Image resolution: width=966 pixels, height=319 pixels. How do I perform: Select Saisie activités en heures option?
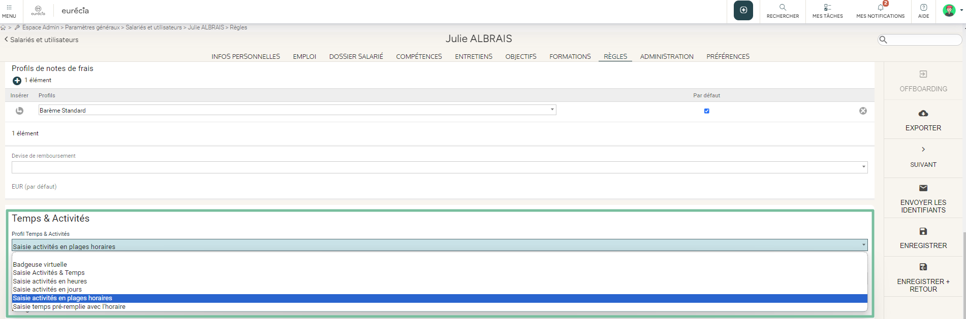[x=440, y=281]
